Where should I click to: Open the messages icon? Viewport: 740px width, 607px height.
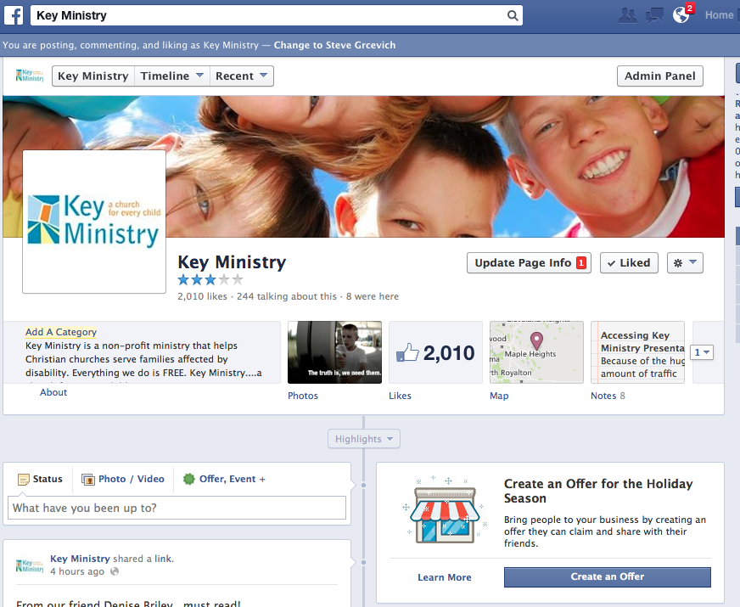tap(654, 15)
